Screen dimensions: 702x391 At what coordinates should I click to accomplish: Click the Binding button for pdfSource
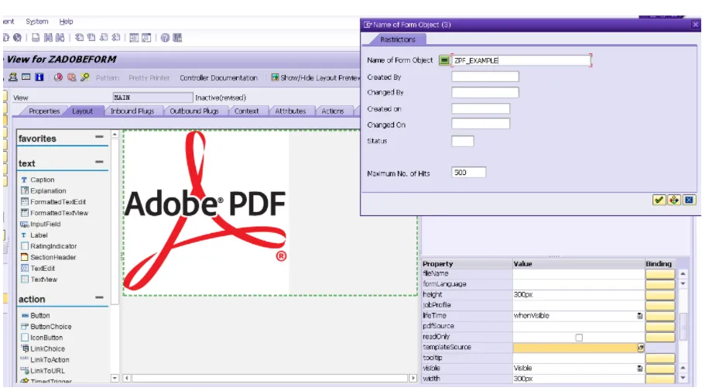(x=660, y=327)
